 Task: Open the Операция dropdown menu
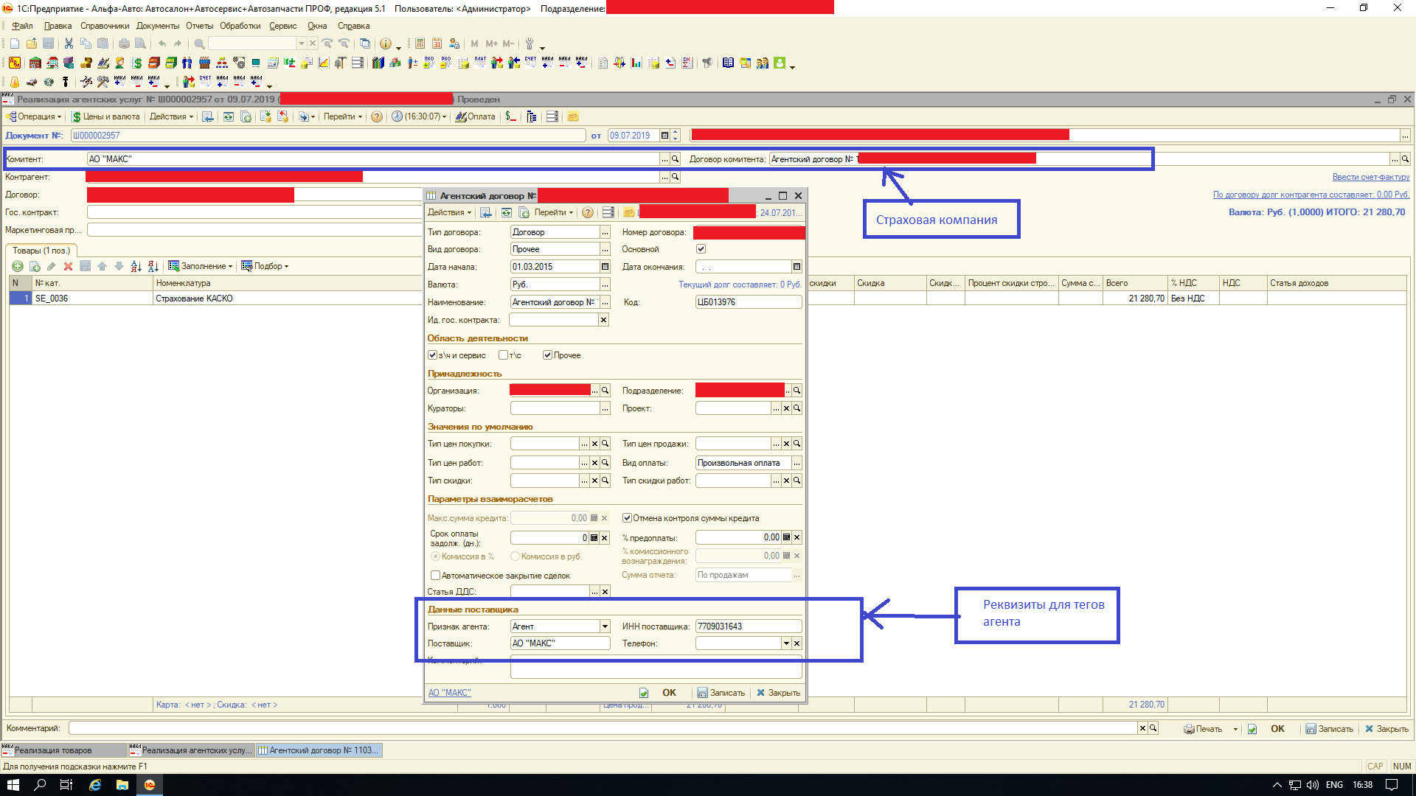[35, 116]
